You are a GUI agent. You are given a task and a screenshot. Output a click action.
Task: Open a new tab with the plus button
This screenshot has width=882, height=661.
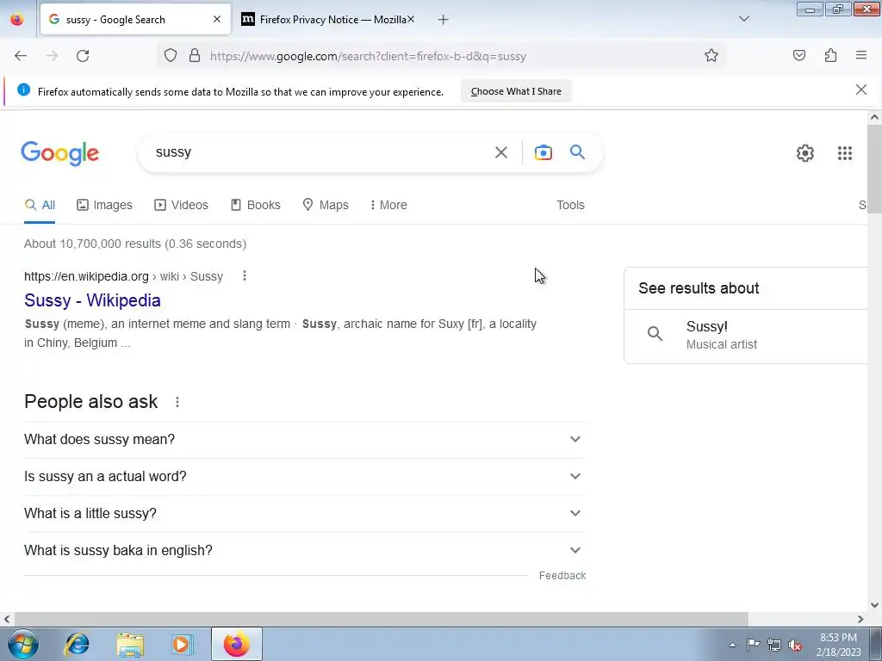444,20
